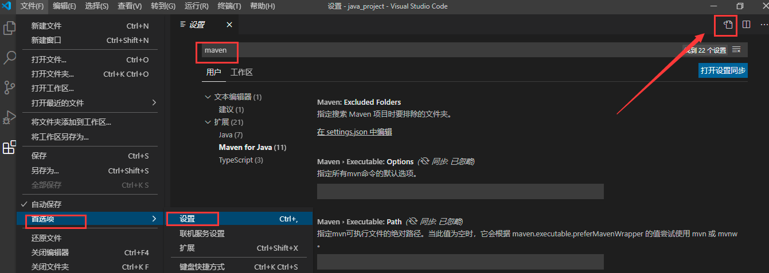The height and width of the screenshot is (273, 769).
Task: Click the Maven Executable Options input field
Action: point(460,191)
